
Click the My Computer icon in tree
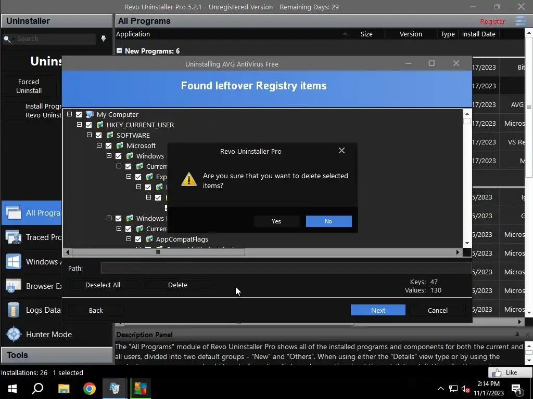click(x=90, y=114)
